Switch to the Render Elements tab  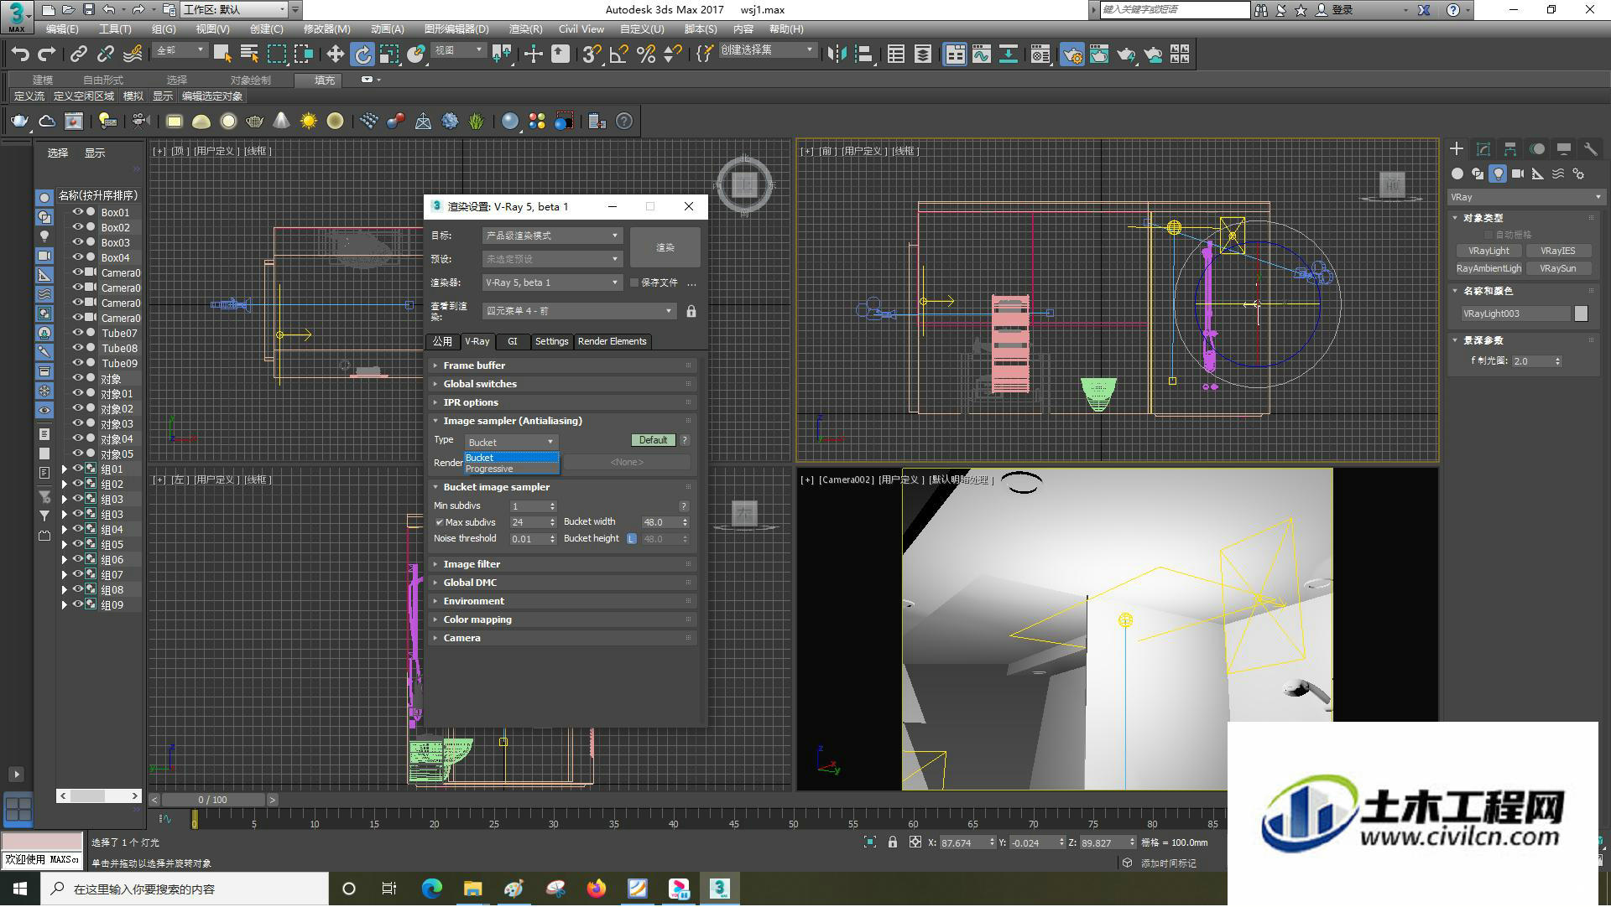(x=612, y=341)
